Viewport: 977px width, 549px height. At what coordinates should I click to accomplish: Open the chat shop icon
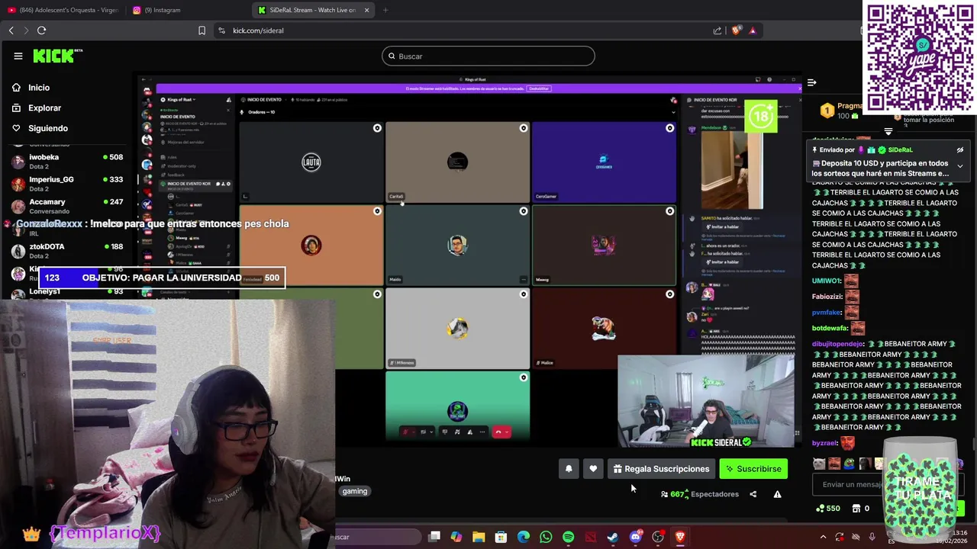click(856, 509)
